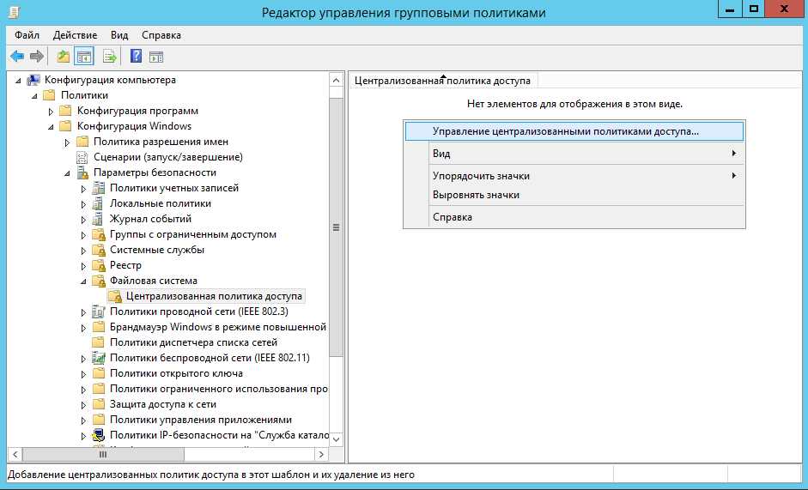
Task: Open Упорядочить значки submenu
Action: click(574, 176)
